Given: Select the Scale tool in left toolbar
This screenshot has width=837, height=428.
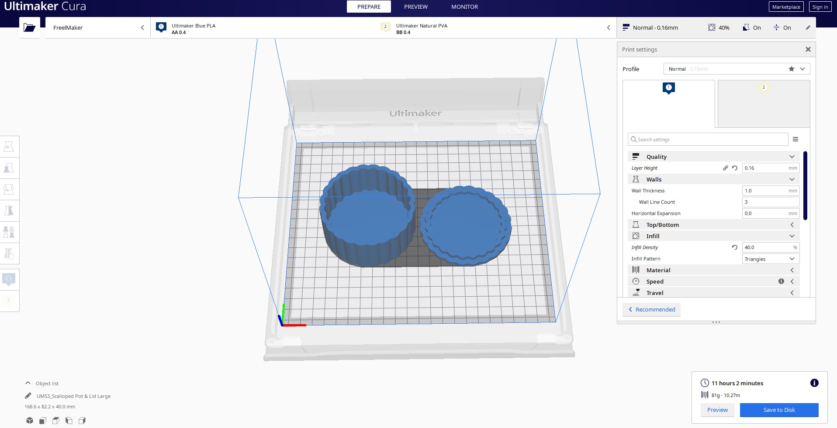Looking at the screenshot, I should [9, 168].
